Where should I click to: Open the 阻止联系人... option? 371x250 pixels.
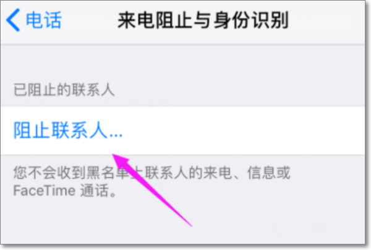(182, 131)
